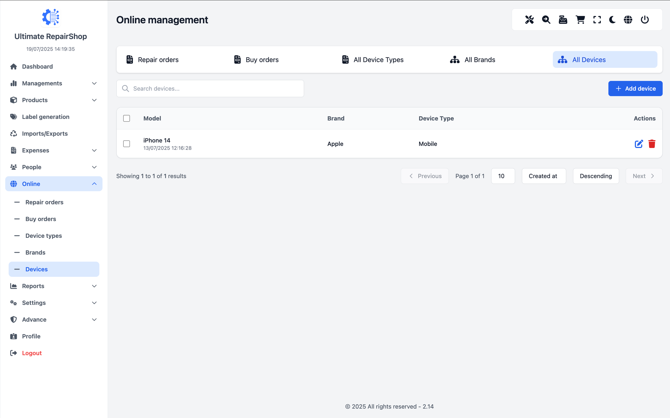Screen dimensions: 670x418
Task: Expand the Managements sidebar menu
Action: point(54,83)
